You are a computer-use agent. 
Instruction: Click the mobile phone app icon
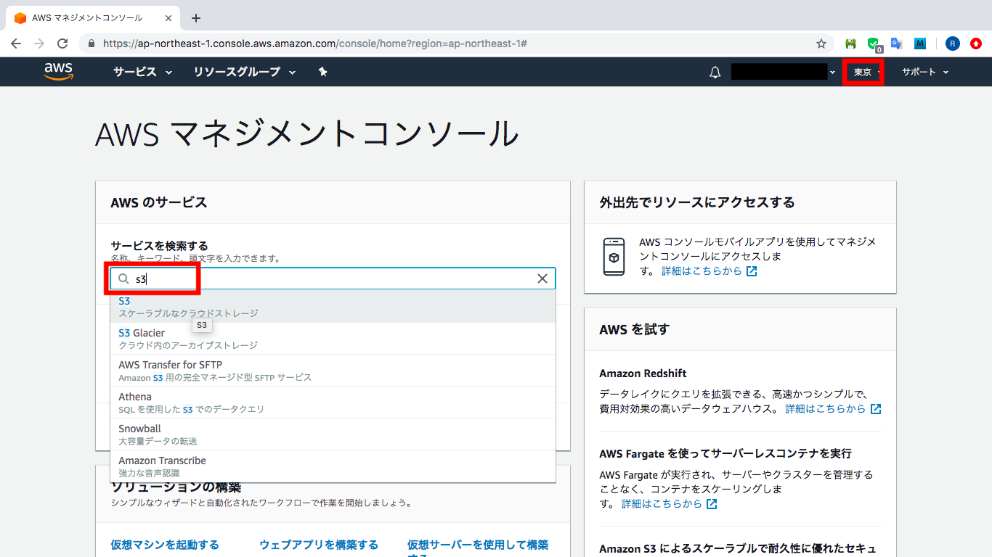[x=614, y=257]
